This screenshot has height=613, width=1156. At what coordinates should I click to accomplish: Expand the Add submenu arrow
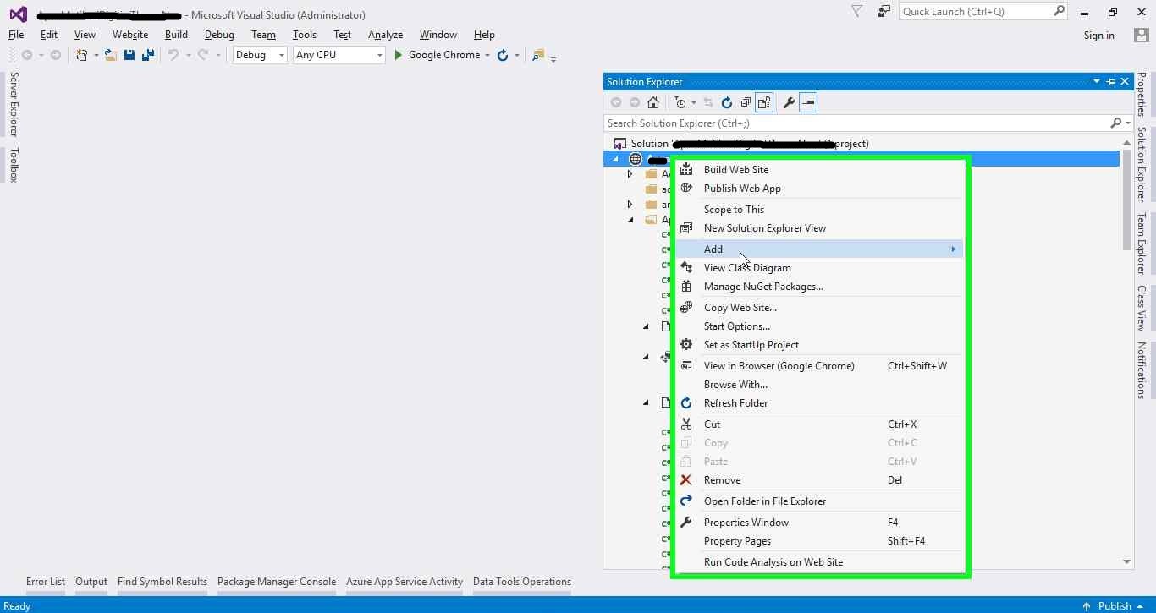pyautogui.click(x=953, y=249)
